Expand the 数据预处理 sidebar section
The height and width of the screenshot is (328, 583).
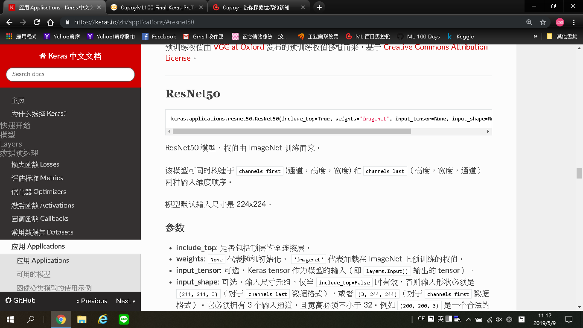coord(19,153)
